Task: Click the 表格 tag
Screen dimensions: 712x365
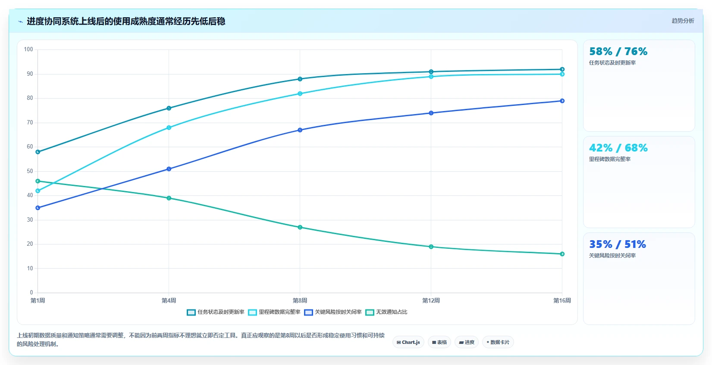Action: (x=439, y=342)
